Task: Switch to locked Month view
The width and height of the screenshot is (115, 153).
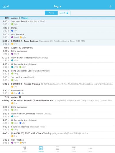Action: pos(64,13)
